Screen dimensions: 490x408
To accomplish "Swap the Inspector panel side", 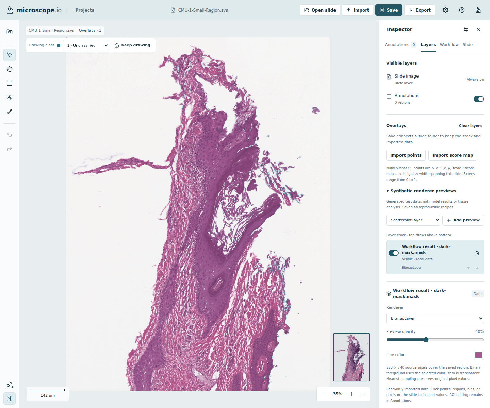I will tap(465, 30).
